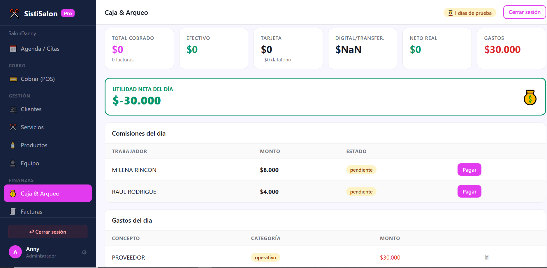This screenshot has width=547, height=268.
Task: Pay MILENA RINCON's commission
Action: [x=469, y=170]
